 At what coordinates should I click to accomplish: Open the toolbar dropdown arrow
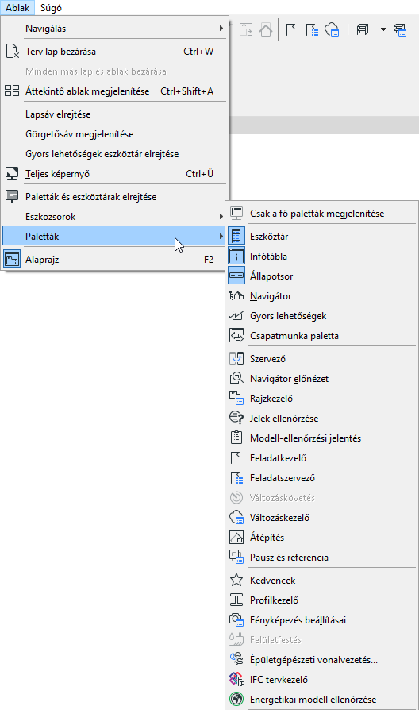[x=383, y=30]
